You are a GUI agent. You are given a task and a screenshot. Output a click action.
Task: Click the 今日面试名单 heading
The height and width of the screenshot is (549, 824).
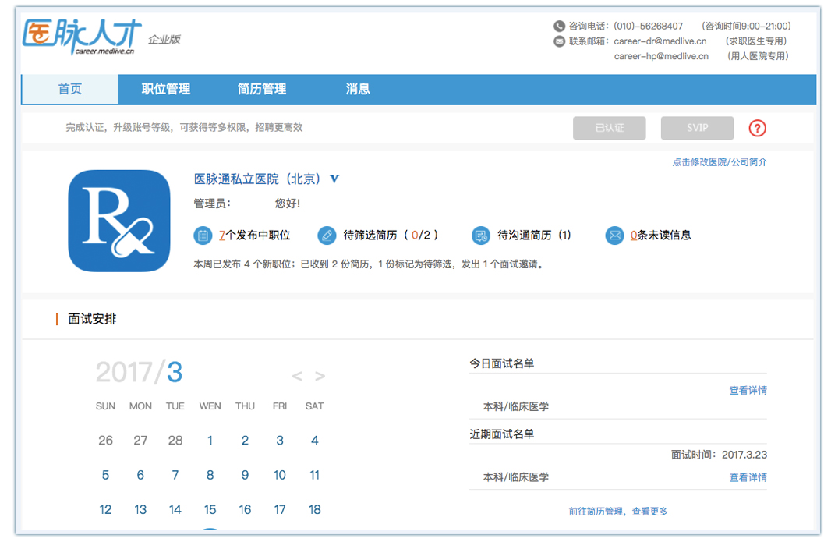pyautogui.click(x=502, y=363)
